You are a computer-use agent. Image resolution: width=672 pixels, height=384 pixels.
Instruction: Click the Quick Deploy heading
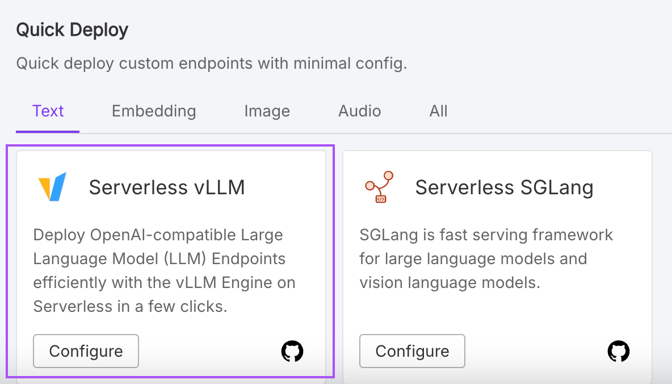tap(72, 30)
